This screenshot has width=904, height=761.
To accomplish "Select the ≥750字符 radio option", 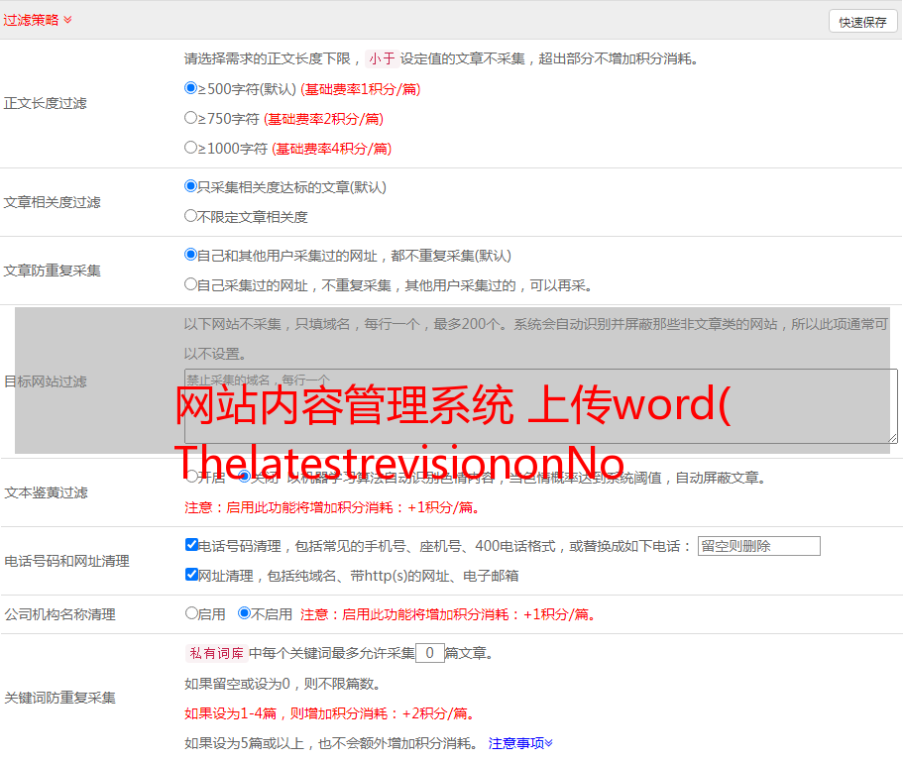I will (190, 118).
